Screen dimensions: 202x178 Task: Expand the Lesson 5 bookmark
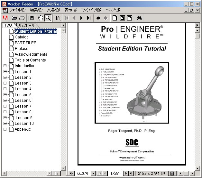pos(5,95)
